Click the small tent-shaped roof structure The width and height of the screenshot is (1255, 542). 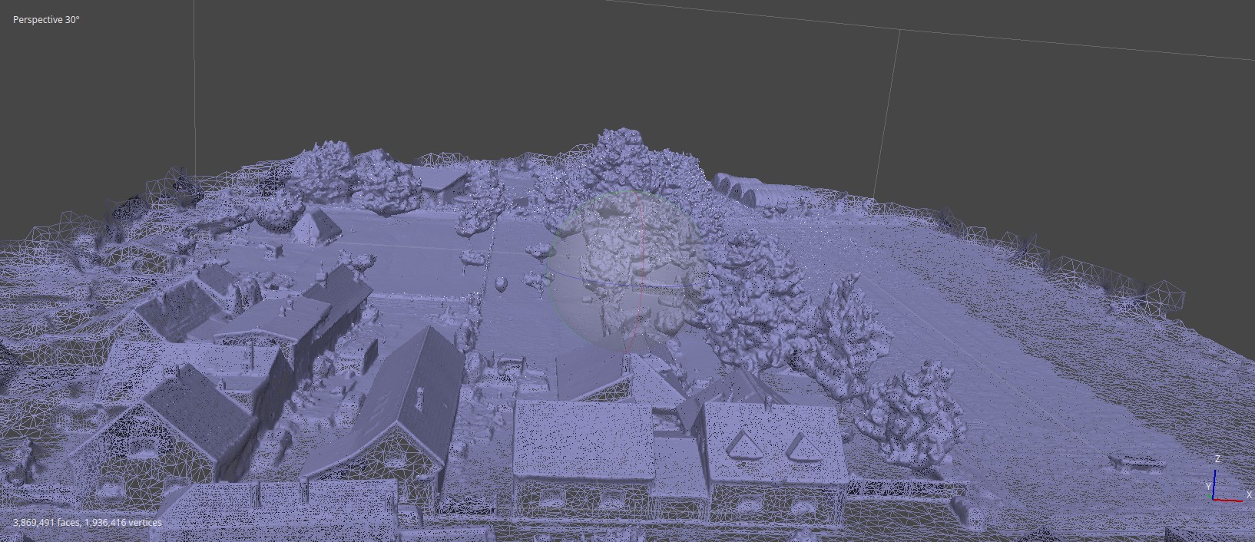tap(316, 225)
